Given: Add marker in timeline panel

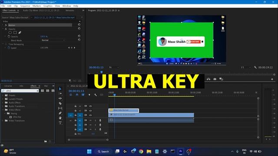Looking at the screenshot, I should tap(89, 95).
